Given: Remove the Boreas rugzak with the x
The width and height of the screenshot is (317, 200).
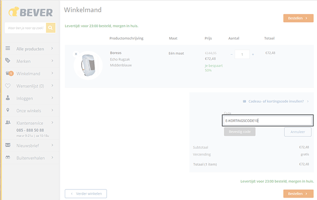Looking at the screenshot, I should pos(76,54).
